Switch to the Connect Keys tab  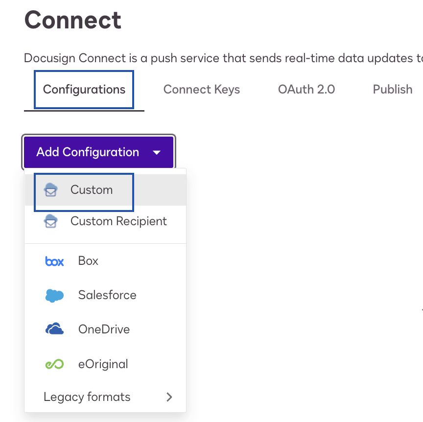coord(202,90)
